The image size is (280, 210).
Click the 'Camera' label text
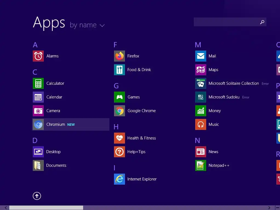coord(53,111)
